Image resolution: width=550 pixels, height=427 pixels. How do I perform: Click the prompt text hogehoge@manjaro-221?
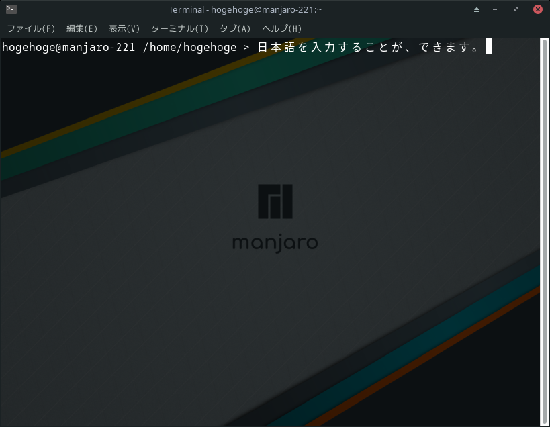click(68, 47)
